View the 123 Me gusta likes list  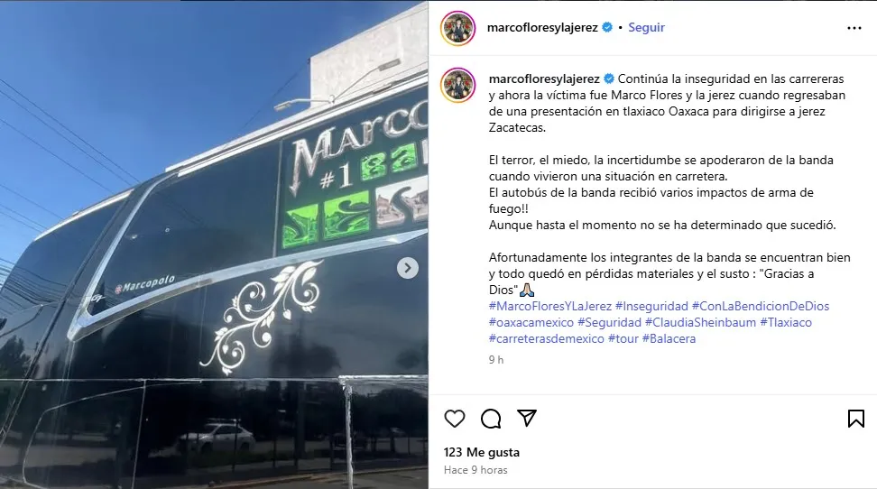(482, 452)
